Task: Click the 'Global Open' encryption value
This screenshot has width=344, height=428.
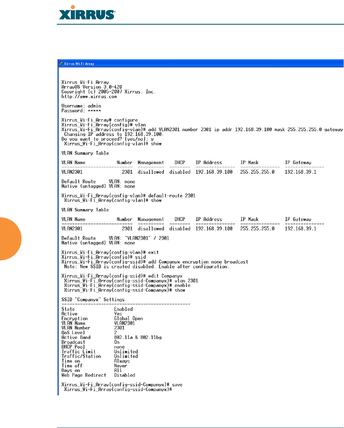Action: [128, 319]
